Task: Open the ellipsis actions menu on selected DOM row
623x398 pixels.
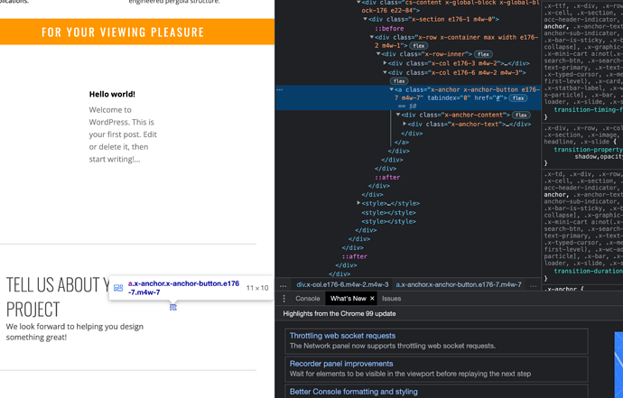Action: pyautogui.click(x=280, y=89)
